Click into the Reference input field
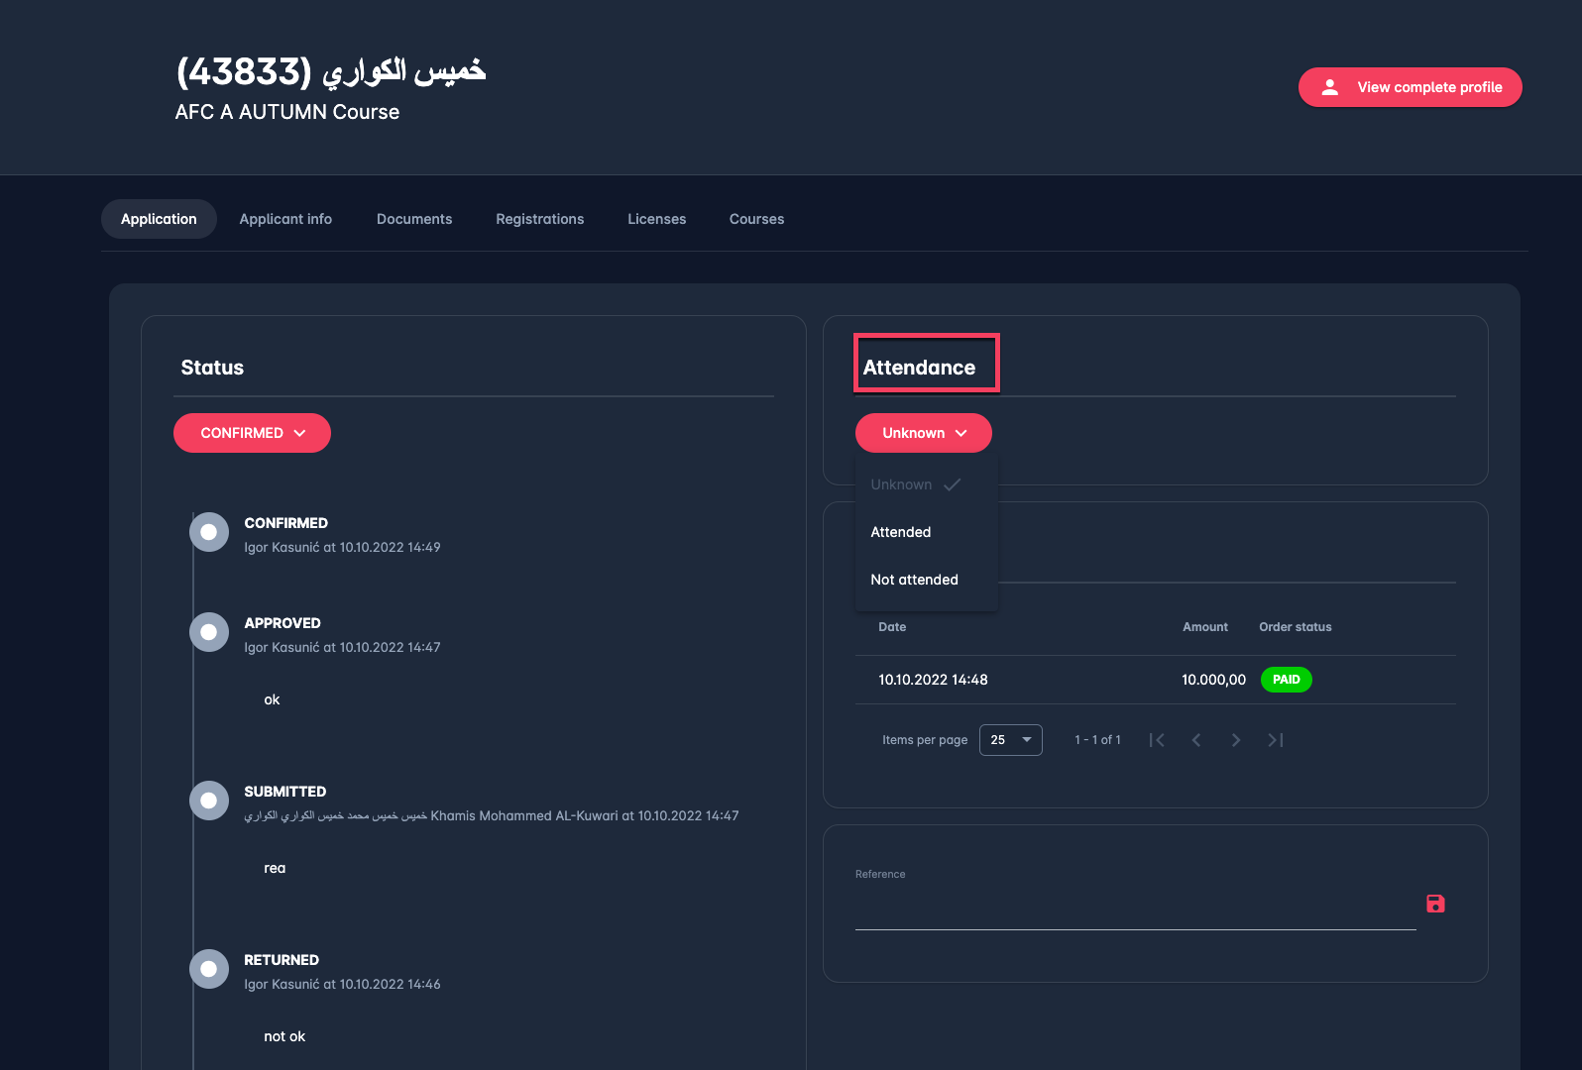Viewport: 1582px width, 1070px height. 1134,911
